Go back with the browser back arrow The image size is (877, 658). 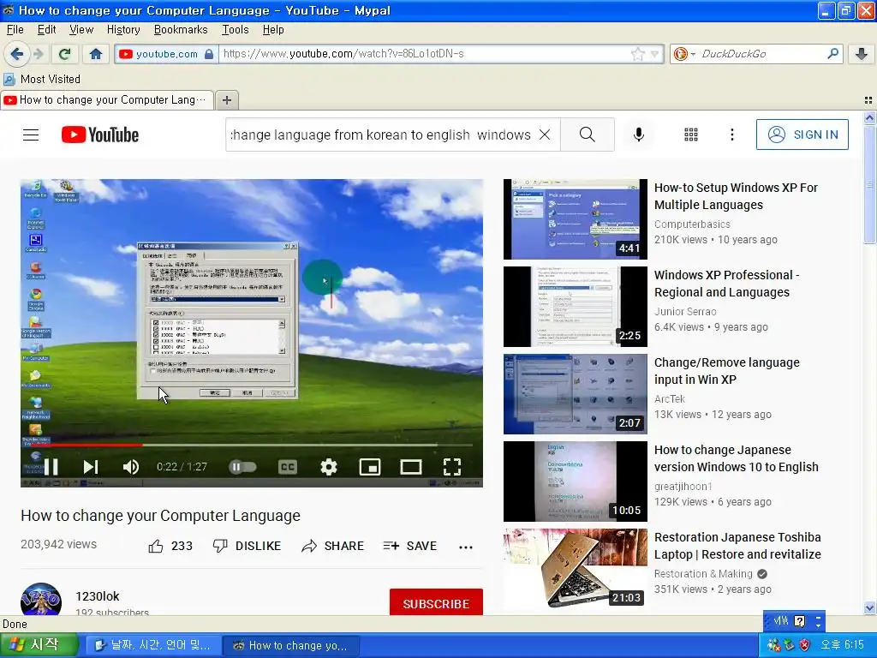click(x=17, y=54)
